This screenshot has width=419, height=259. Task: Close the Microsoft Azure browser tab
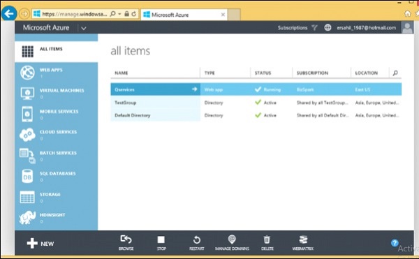[223, 15]
